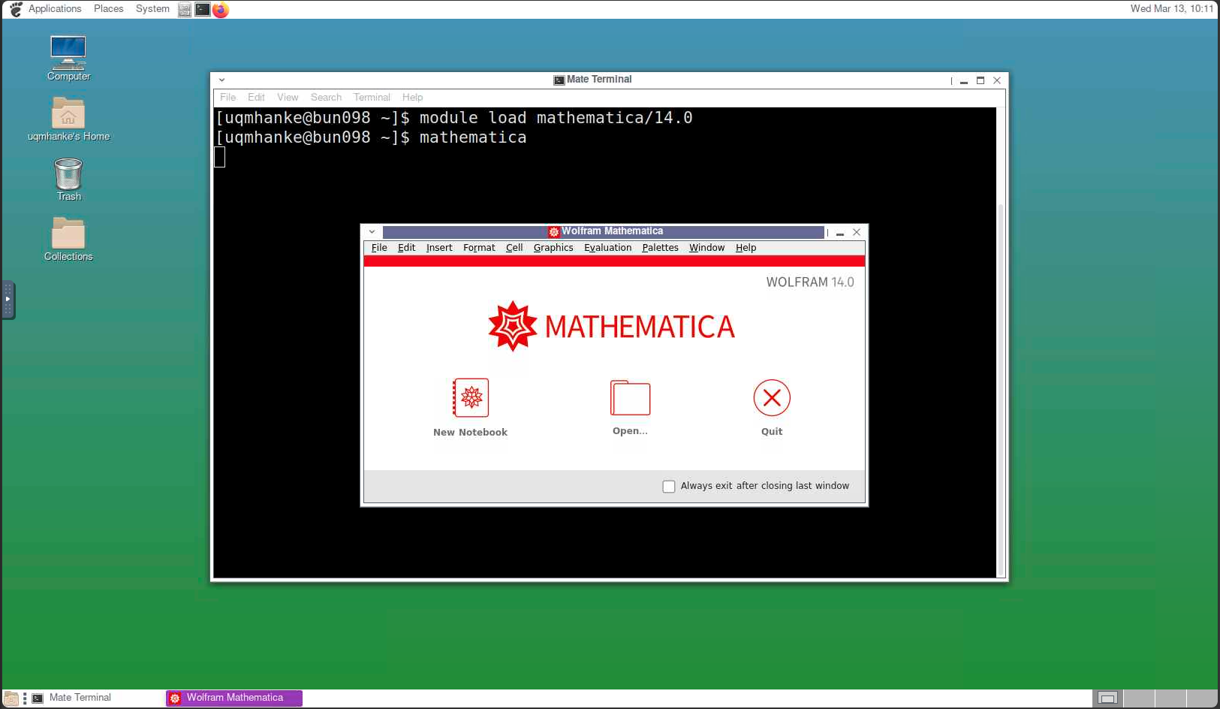Image resolution: width=1220 pixels, height=709 pixels.
Task: Click the show desktop icon in bottom panel
Action: pos(11,698)
